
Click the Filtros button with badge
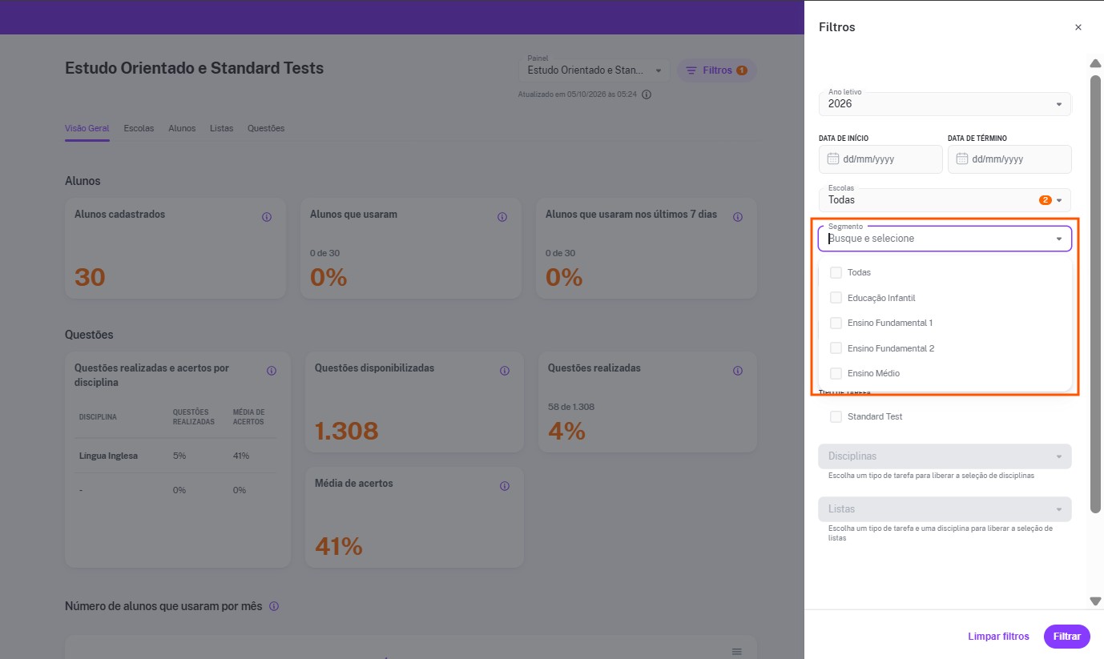(717, 70)
